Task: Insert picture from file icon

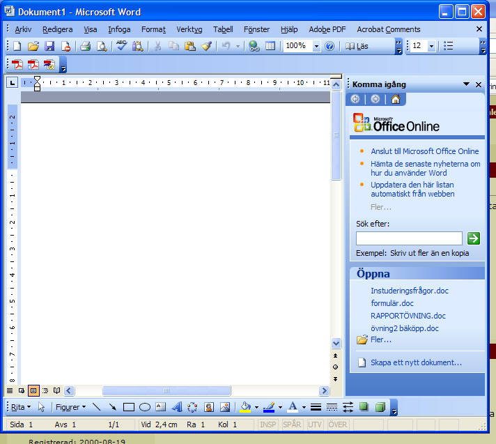Action: (225, 407)
